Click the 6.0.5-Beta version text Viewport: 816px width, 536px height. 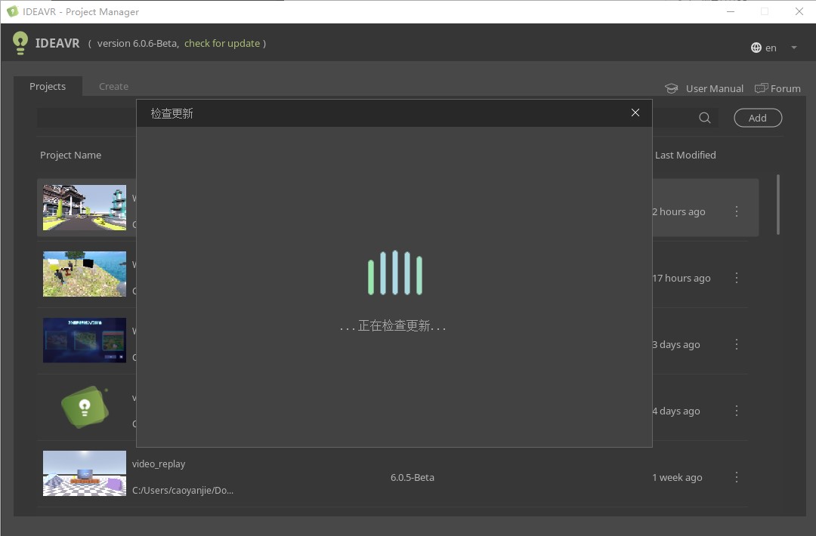[x=413, y=477]
